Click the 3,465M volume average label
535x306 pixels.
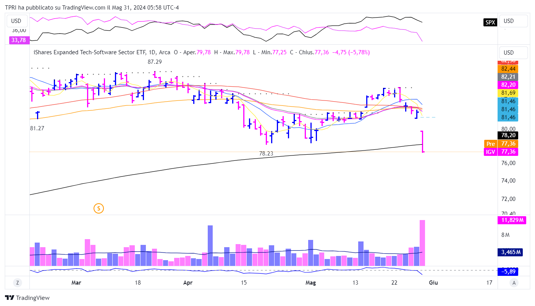pyautogui.click(x=512, y=252)
